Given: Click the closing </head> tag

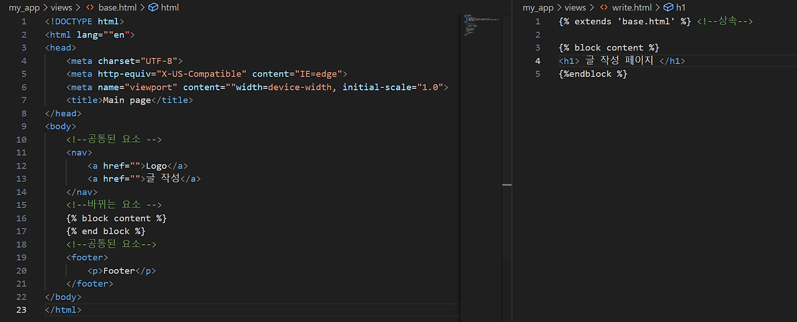Looking at the screenshot, I should (x=63, y=113).
